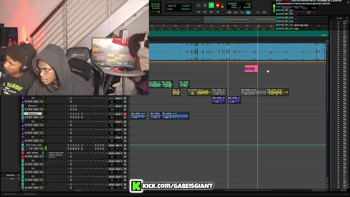Record-enable the C3 track

(x=26, y=164)
